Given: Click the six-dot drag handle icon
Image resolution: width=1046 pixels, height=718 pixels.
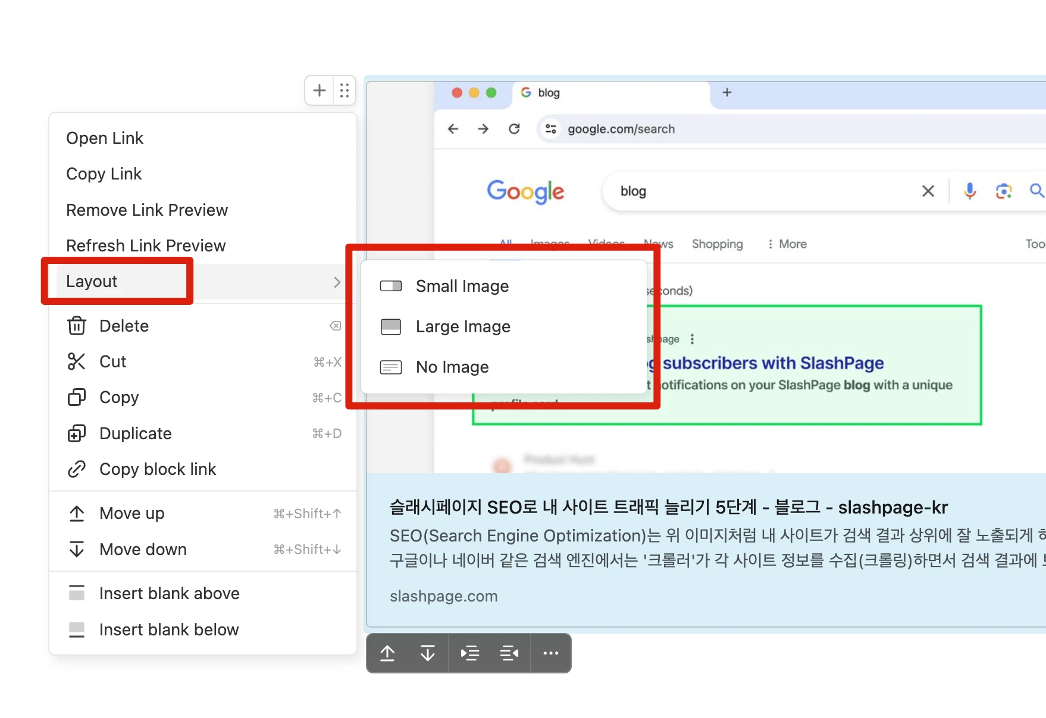Looking at the screenshot, I should [345, 90].
